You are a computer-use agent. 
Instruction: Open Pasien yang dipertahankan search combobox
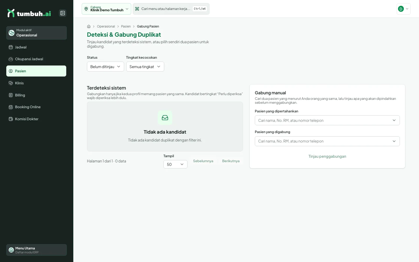pyautogui.click(x=327, y=120)
